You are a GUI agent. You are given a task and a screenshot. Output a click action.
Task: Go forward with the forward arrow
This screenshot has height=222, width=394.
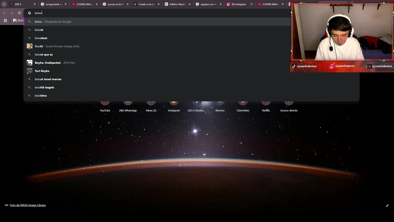[12, 13]
